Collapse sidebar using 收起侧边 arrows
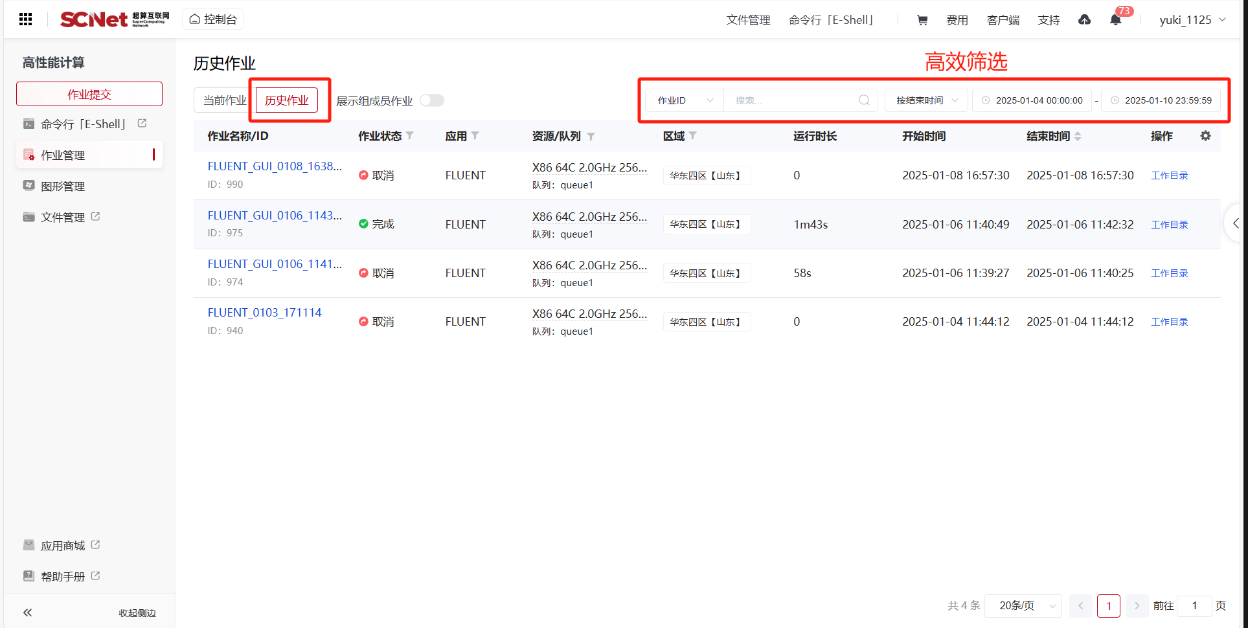The height and width of the screenshot is (628, 1248). point(28,612)
